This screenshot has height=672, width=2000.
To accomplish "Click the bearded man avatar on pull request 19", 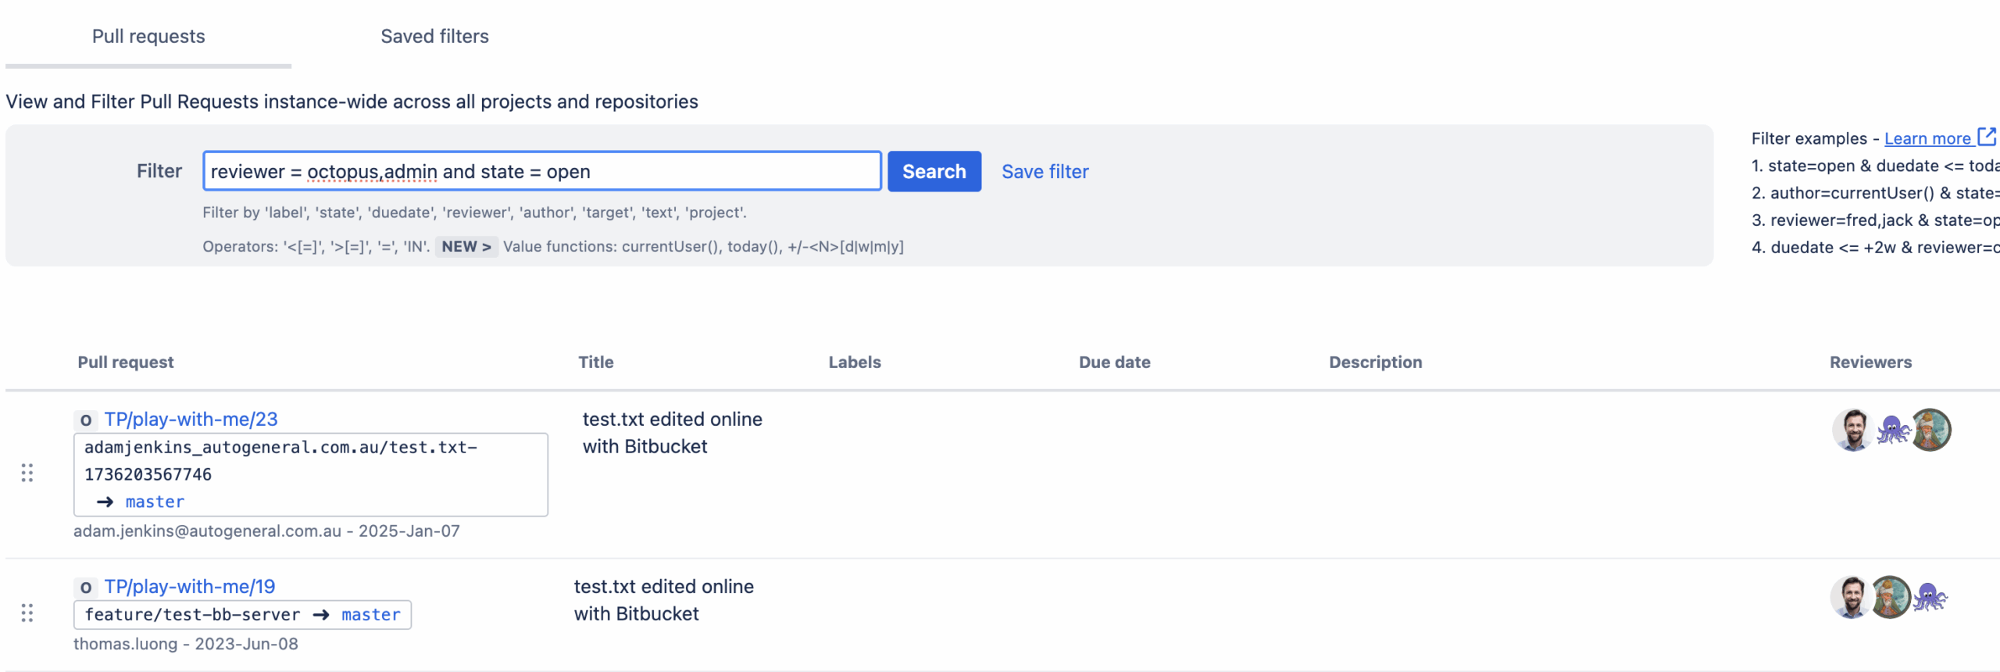I will tap(1850, 598).
